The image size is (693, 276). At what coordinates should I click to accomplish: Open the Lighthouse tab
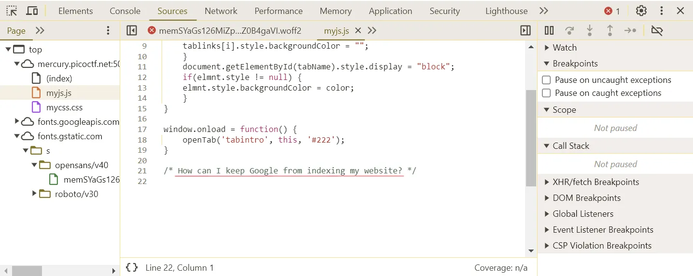506,11
